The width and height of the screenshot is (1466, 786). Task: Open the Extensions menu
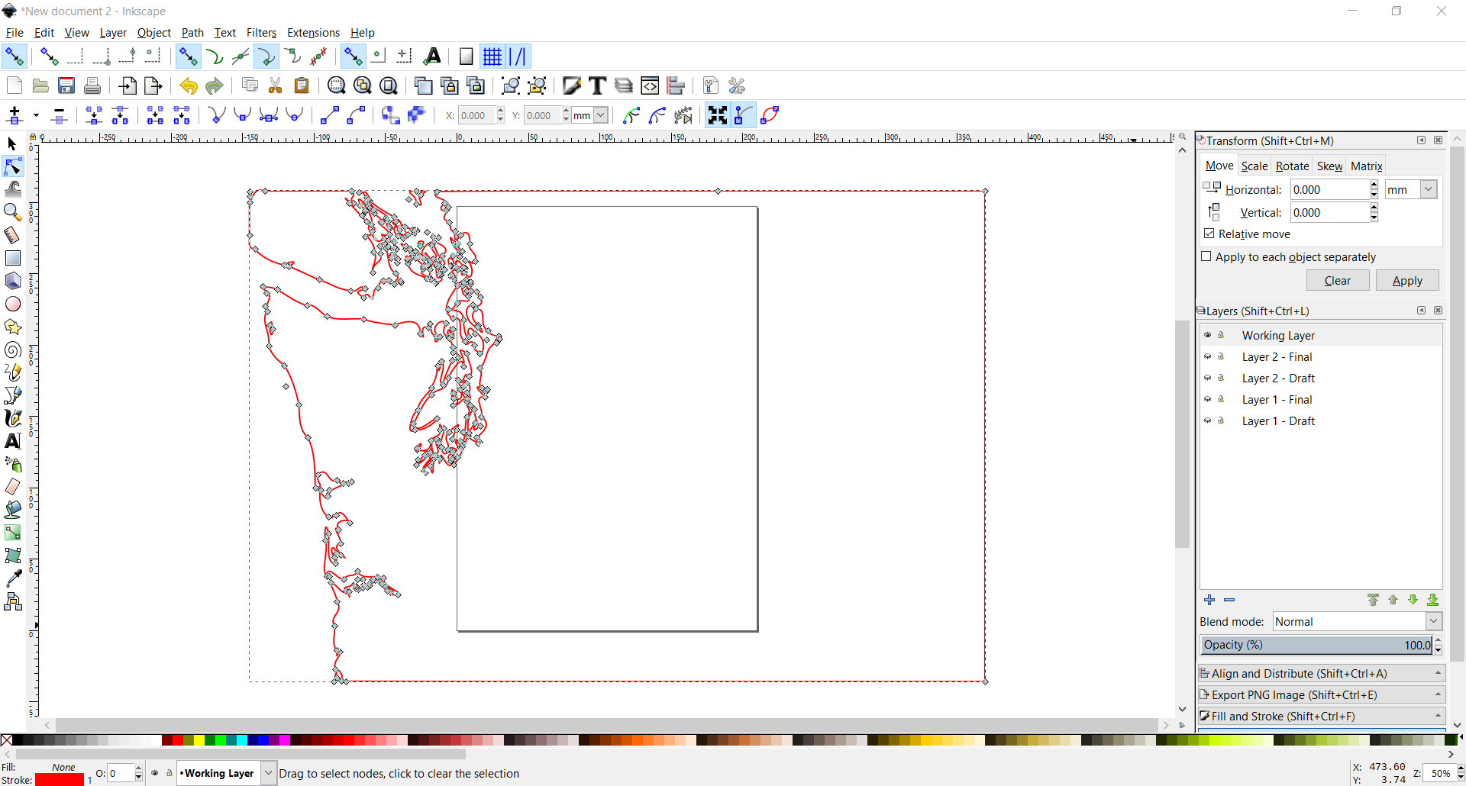[313, 33]
